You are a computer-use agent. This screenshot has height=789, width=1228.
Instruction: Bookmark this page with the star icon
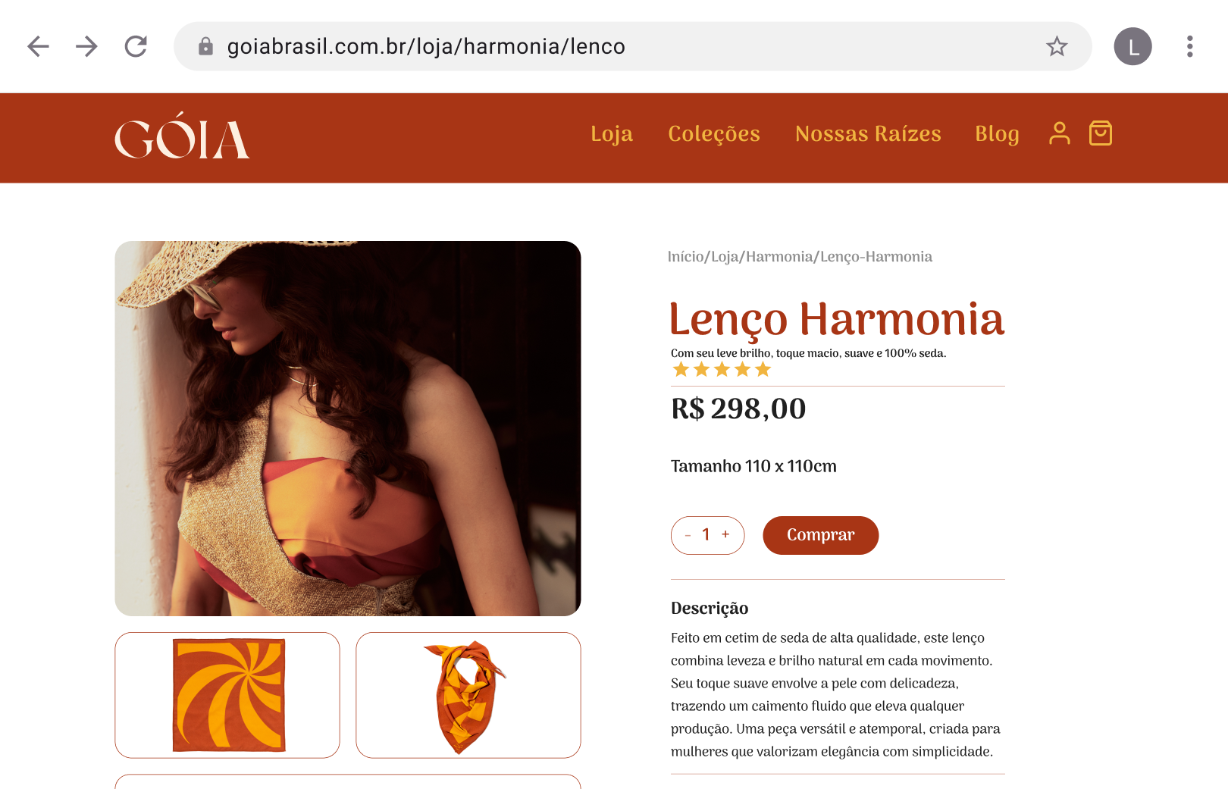pos(1057,46)
